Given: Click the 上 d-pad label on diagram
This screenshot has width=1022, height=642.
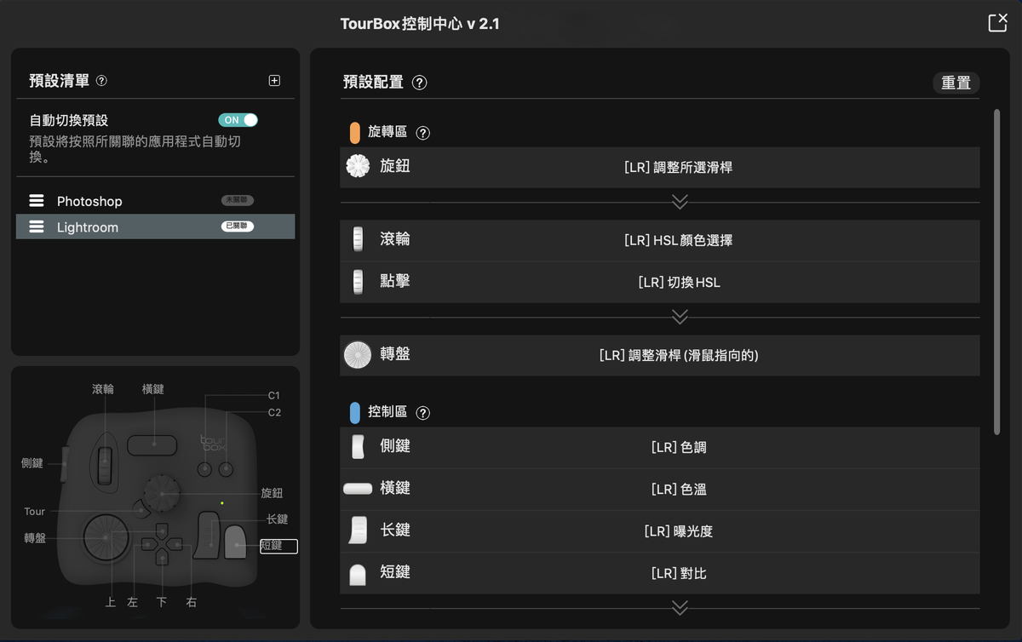Looking at the screenshot, I should (111, 602).
